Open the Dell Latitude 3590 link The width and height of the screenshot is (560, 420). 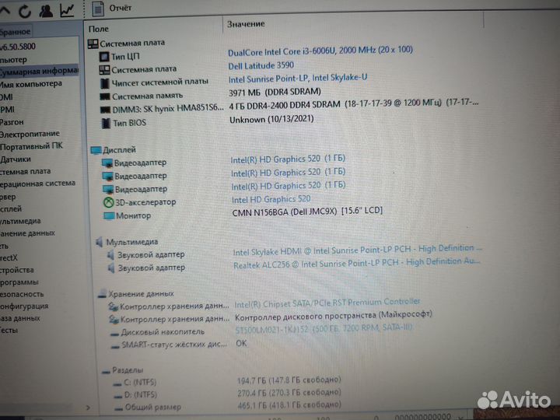[261, 65]
